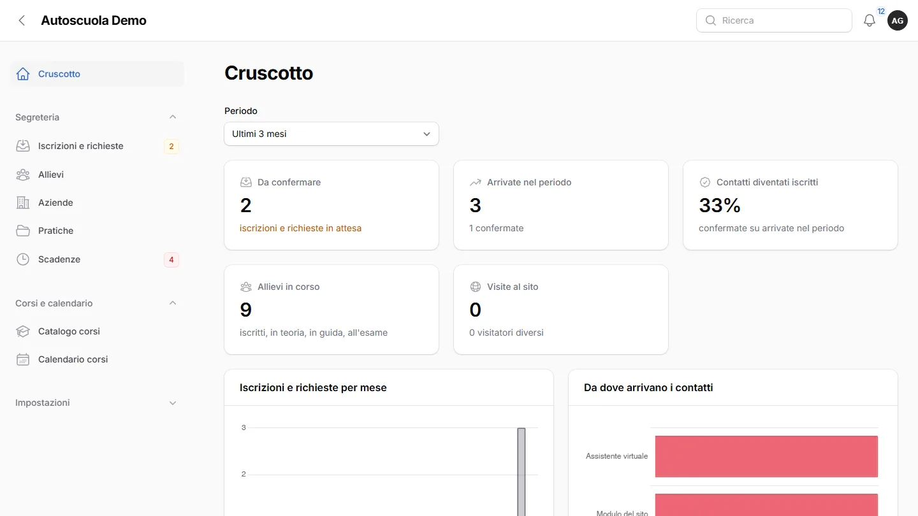Click the '1 confermate' text
This screenshot has height=516, width=918.
click(496, 228)
